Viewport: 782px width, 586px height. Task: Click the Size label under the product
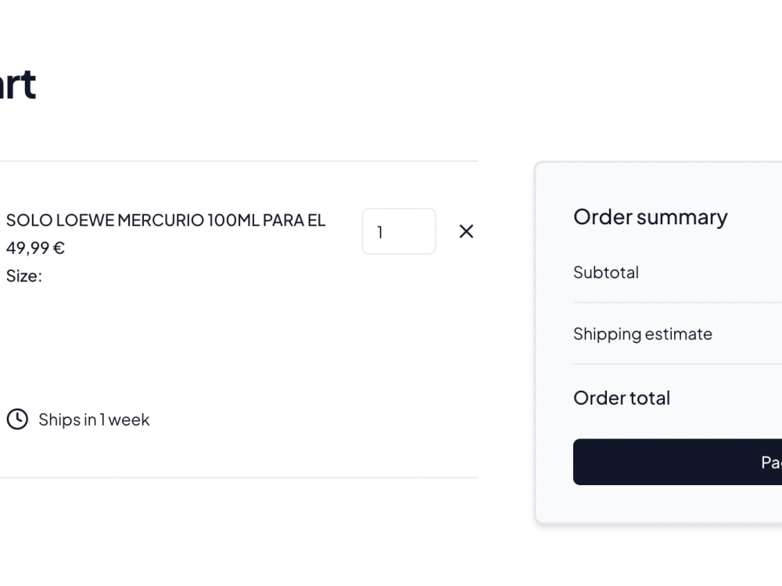pos(23,275)
